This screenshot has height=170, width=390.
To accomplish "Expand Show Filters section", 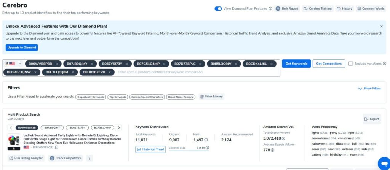I will 369,88.
